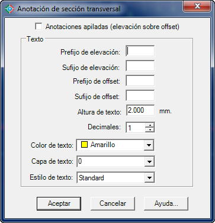Decrease Decimales with the down arrow
This screenshot has width=215, height=223.
(150, 130)
